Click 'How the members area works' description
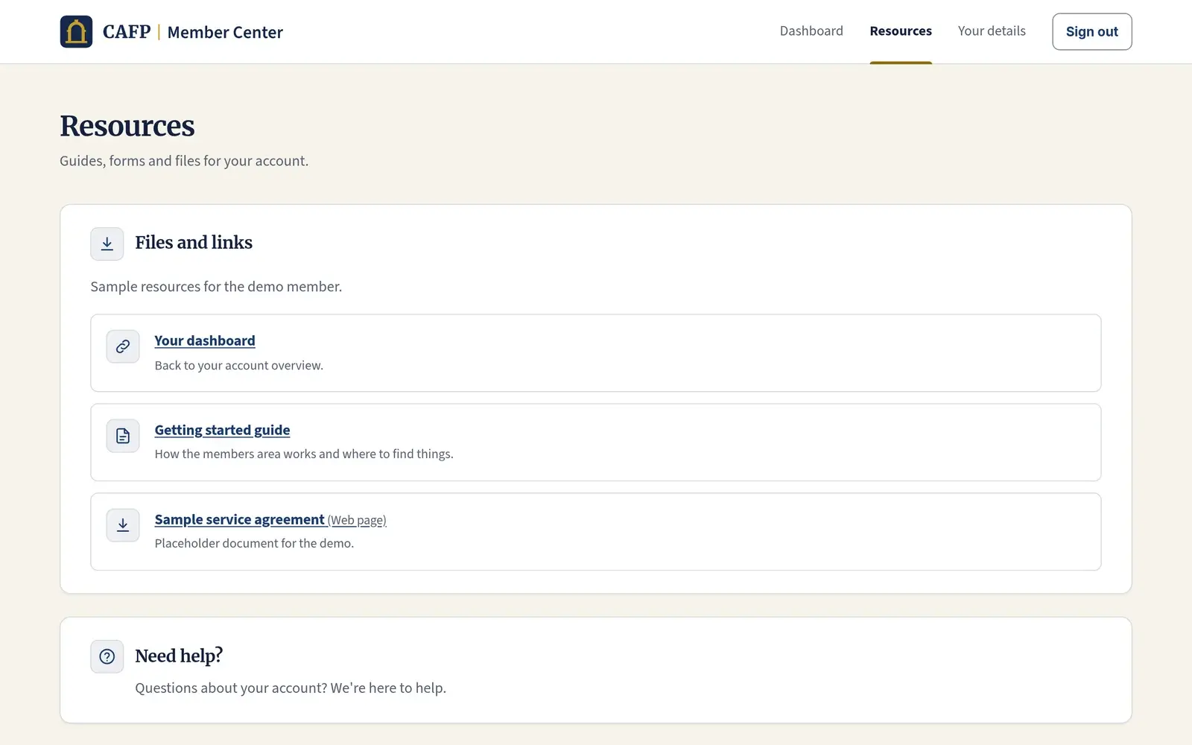Screen dimensions: 1192x745 304,454
